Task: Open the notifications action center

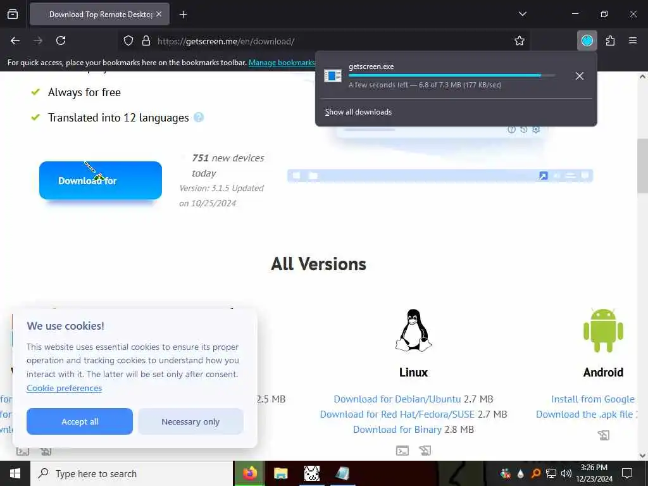Action: (627, 473)
